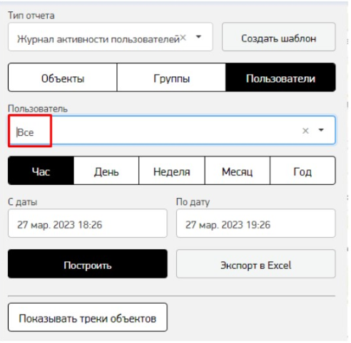Click the Построить button

tap(88, 264)
